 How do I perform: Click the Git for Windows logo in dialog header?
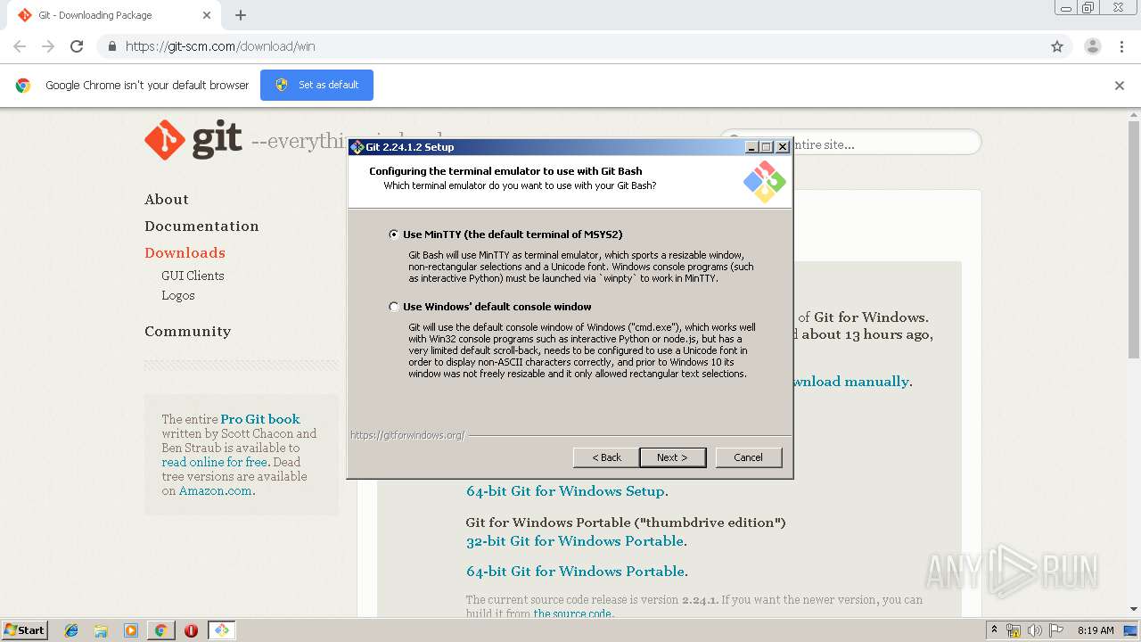tap(764, 181)
